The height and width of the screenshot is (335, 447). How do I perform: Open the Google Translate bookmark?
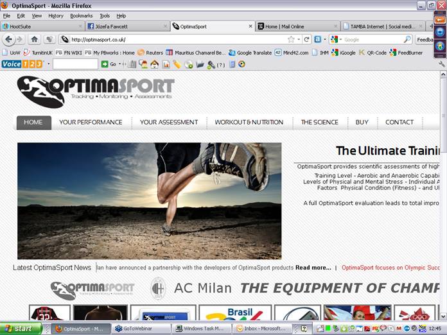pyautogui.click(x=250, y=53)
